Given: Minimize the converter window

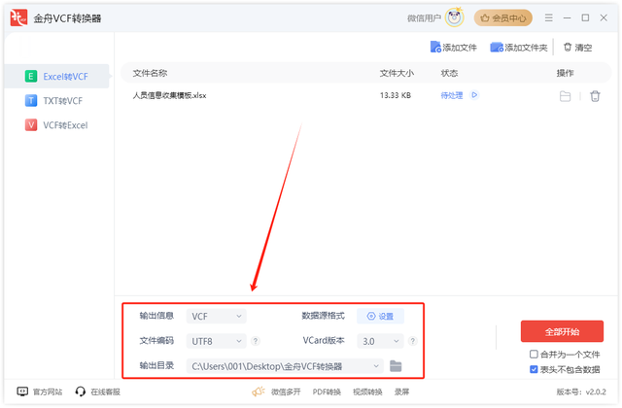Looking at the screenshot, I should 567,17.
